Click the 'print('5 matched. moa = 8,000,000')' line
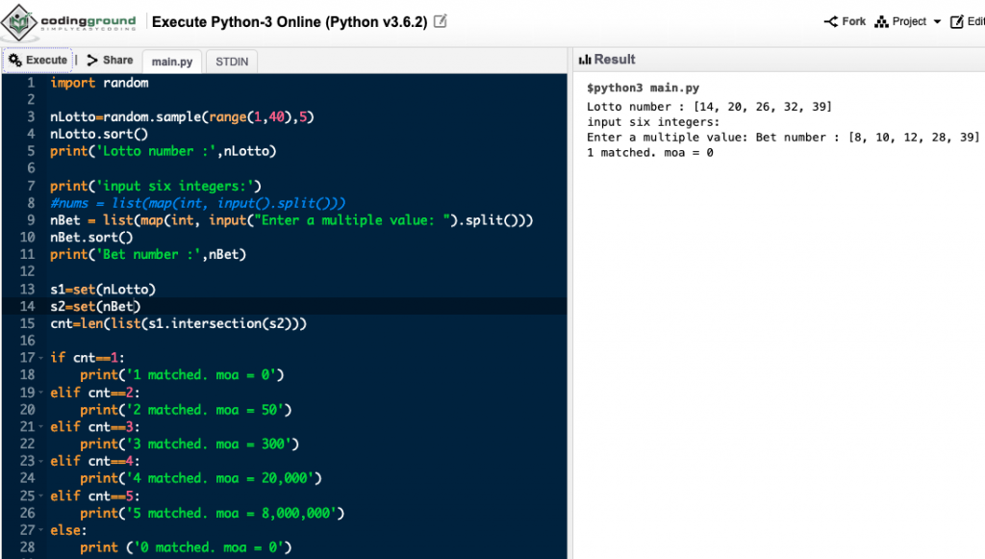Viewport: 985px width, 559px height. click(213, 513)
